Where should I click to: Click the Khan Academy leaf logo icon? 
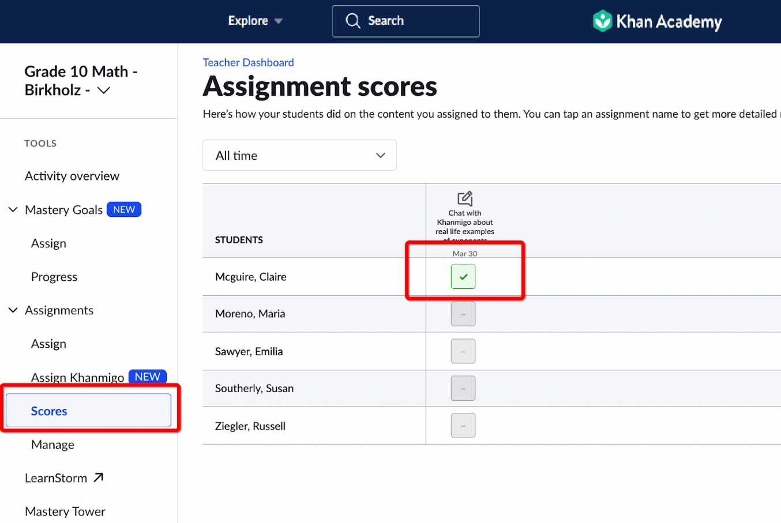click(x=602, y=21)
